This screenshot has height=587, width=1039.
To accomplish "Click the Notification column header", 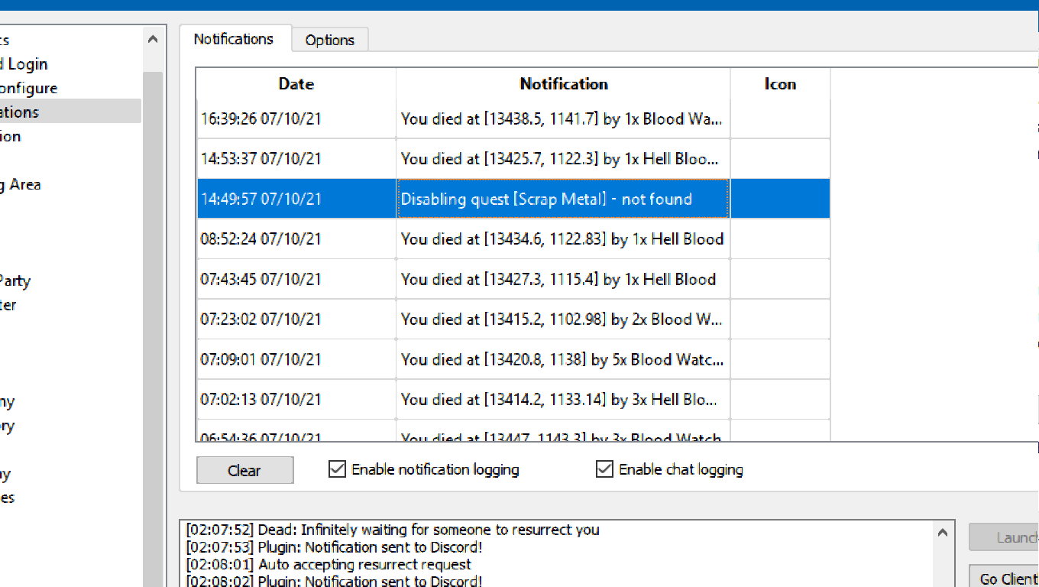I will (563, 84).
